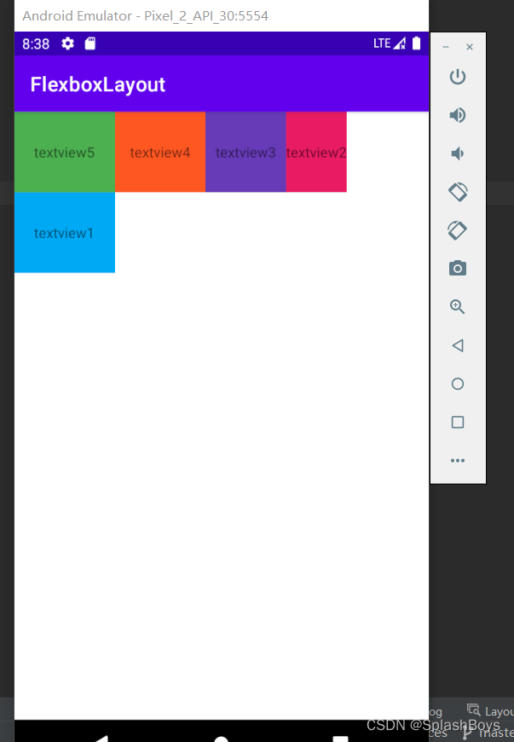The width and height of the screenshot is (514, 742).
Task: Activate the zoom magnifier icon
Action: [457, 307]
